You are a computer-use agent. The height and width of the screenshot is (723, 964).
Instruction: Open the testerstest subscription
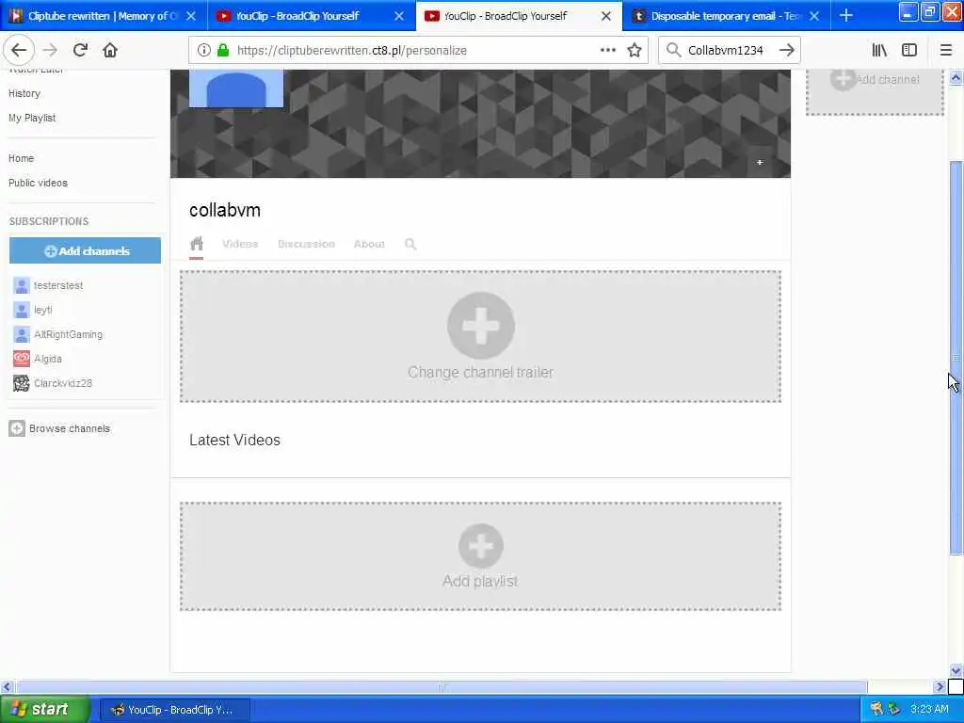pos(58,285)
